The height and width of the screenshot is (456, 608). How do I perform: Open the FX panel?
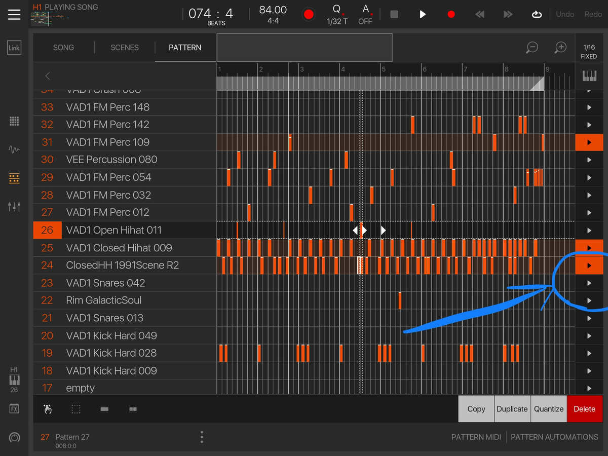(14, 408)
